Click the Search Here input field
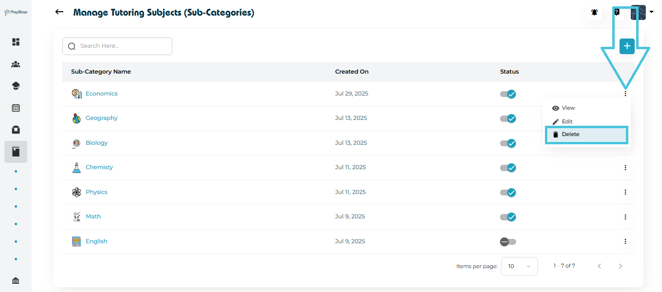The height and width of the screenshot is (292, 662). [x=122, y=46]
